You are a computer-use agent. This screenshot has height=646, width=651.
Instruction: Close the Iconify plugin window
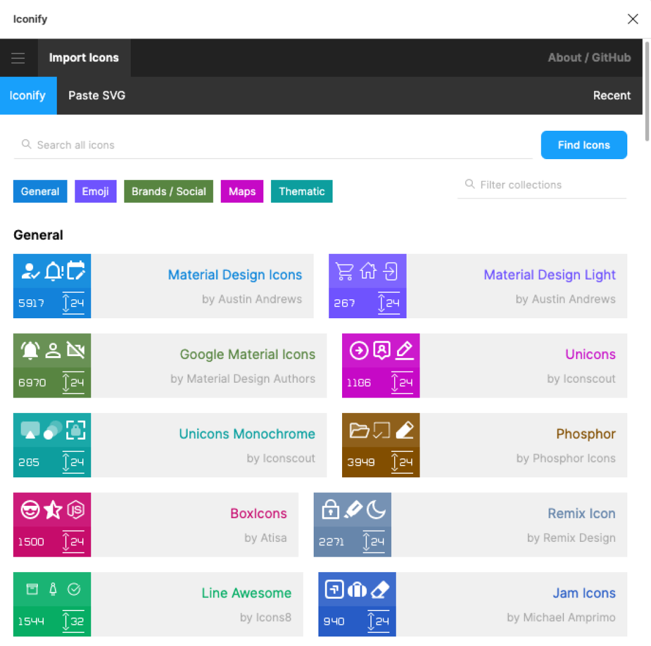pos(633,19)
